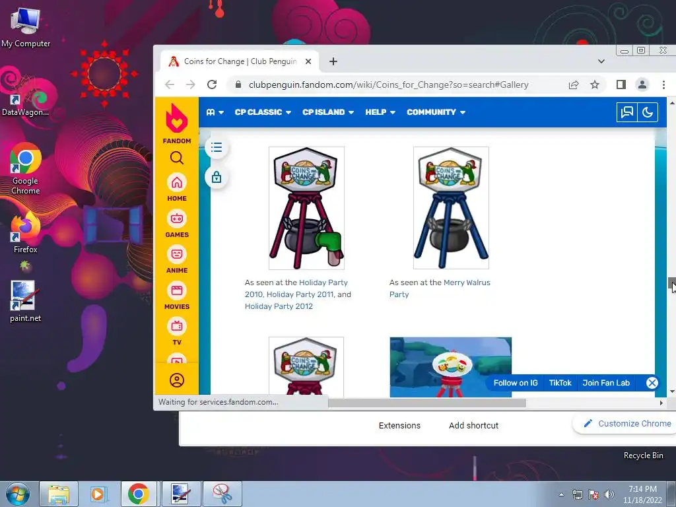Toggle dark mode moon icon

pos(648,112)
